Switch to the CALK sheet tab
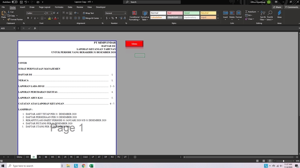 [x=85, y=157]
